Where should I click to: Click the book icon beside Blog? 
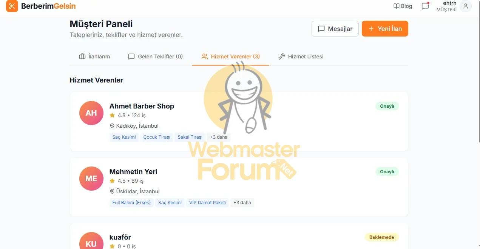tap(396, 6)
